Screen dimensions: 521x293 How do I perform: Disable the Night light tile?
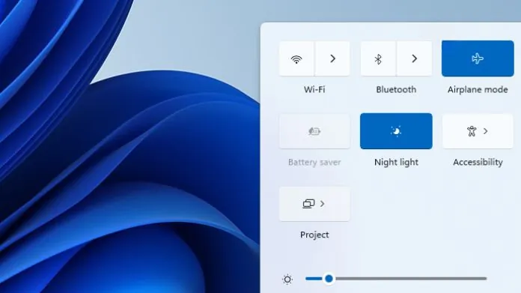click(x=396, y=131)
